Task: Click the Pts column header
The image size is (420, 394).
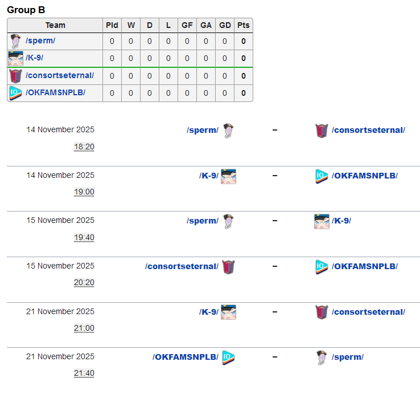Action: click(x=244, y=25)
